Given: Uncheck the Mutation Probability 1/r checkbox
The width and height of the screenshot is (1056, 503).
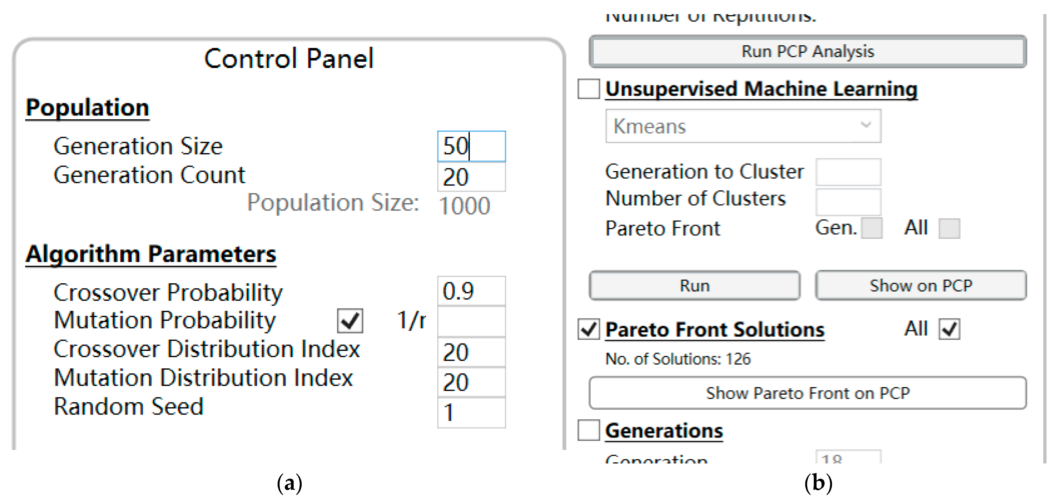Looking at the screenshot, I should (350, 321).
